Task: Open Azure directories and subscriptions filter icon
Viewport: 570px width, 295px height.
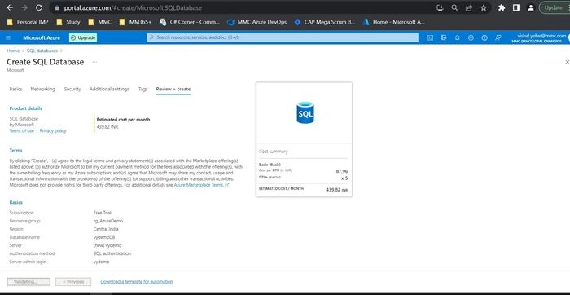Action: [444, 37]
